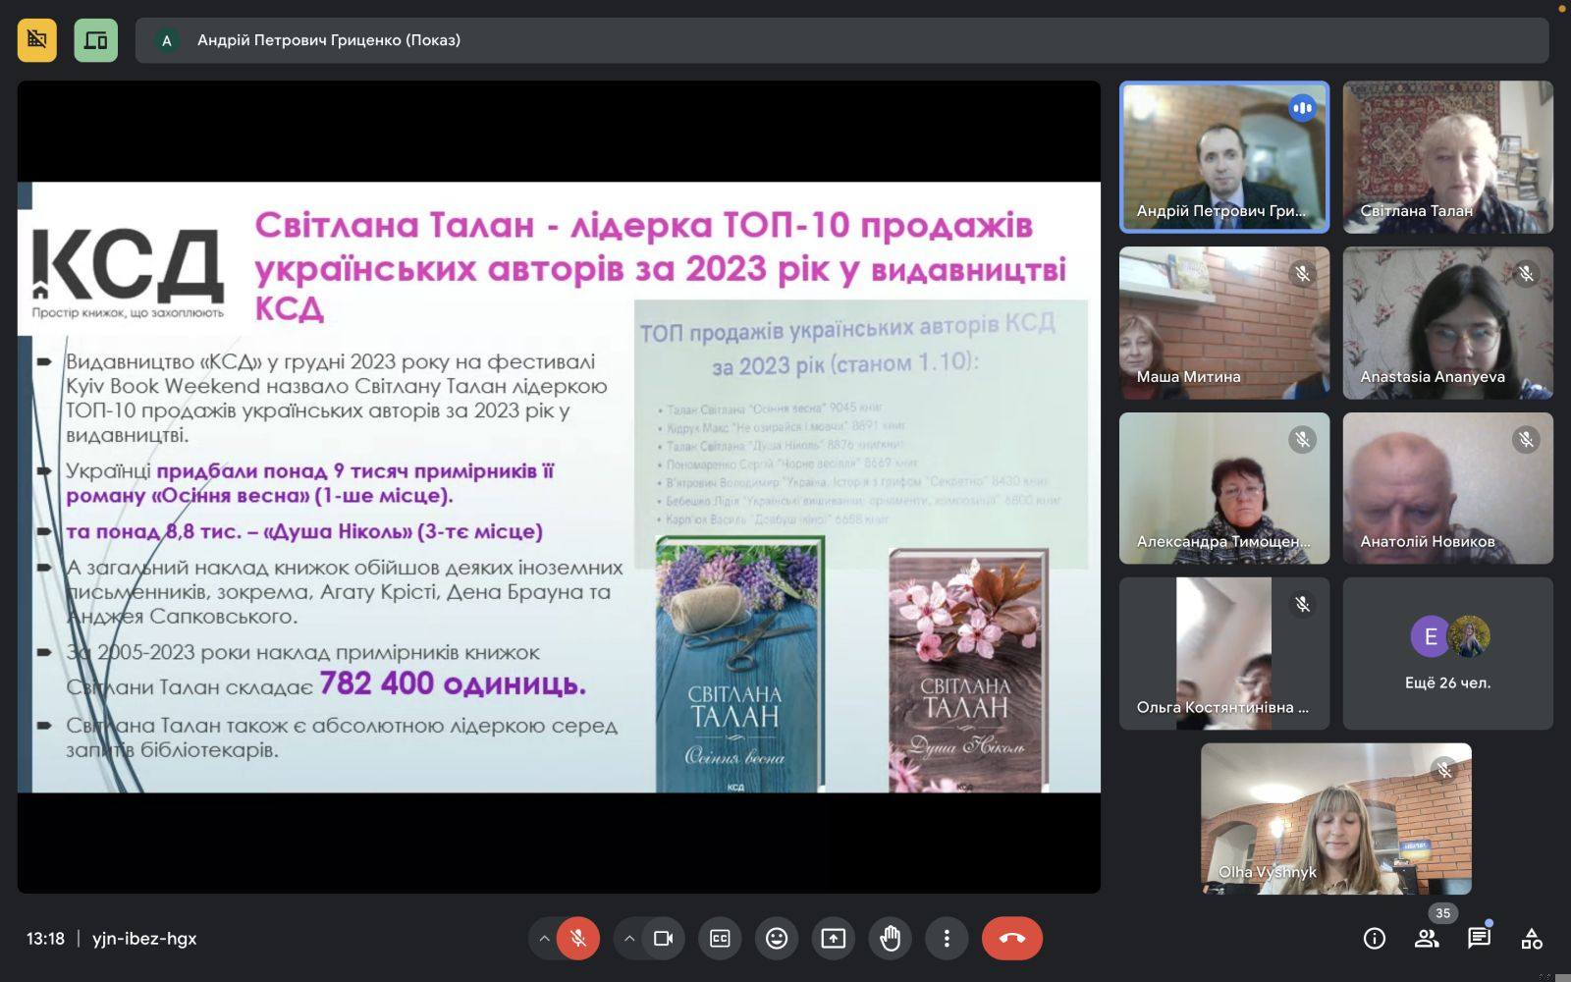1571x982 pixels.
Task: Toggle the camera on or off
Action: (663, 938)
